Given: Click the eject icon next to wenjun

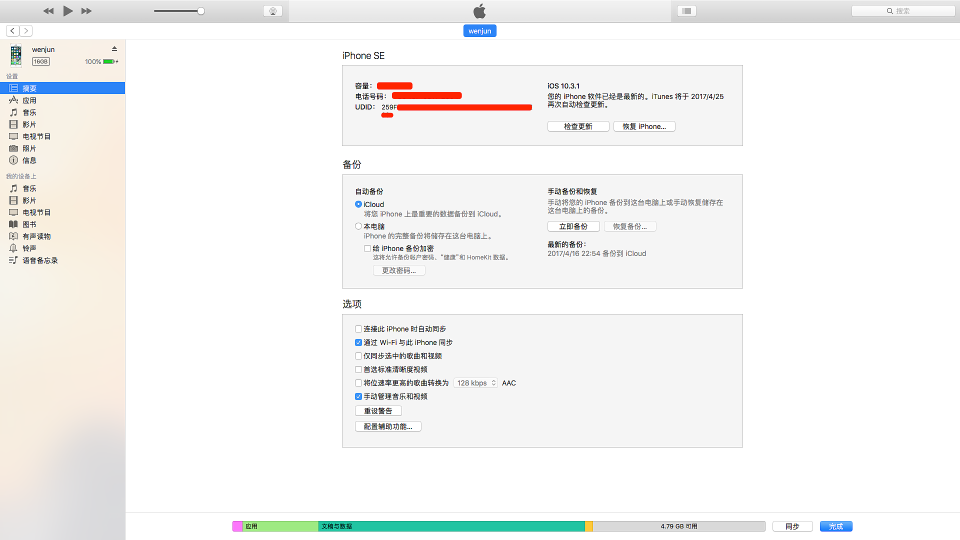Looking at the screenshot, I should pos(114,49).
